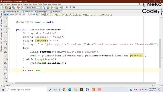Click the Class.forName line driver string

coord(75,52)
